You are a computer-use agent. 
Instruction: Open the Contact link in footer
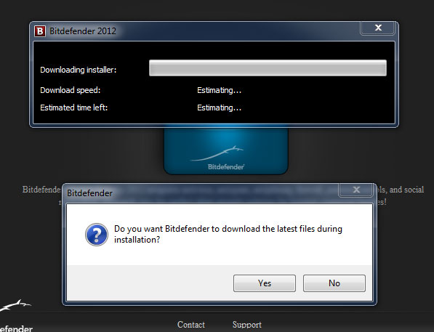click(x=191, y=325)
